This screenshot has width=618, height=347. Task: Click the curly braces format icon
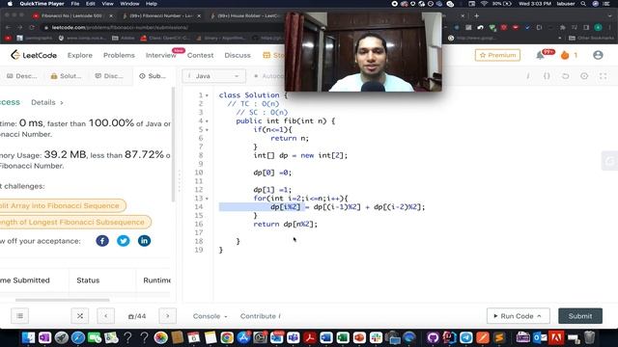547,76
